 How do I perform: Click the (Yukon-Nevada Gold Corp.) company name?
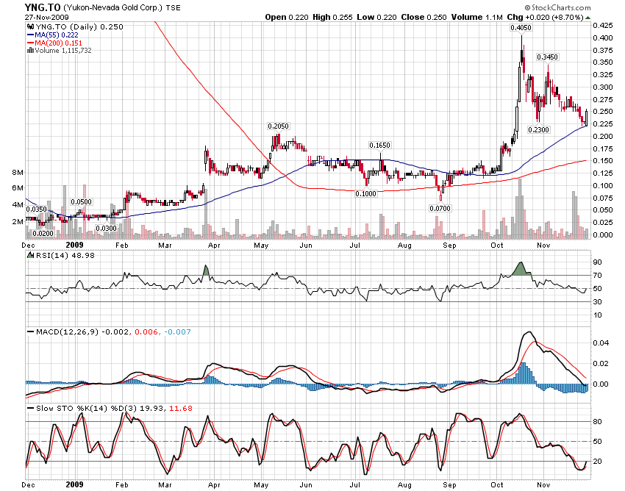coord(113,7)
